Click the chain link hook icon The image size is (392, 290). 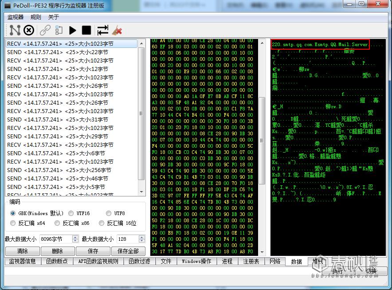click(45, 30)
